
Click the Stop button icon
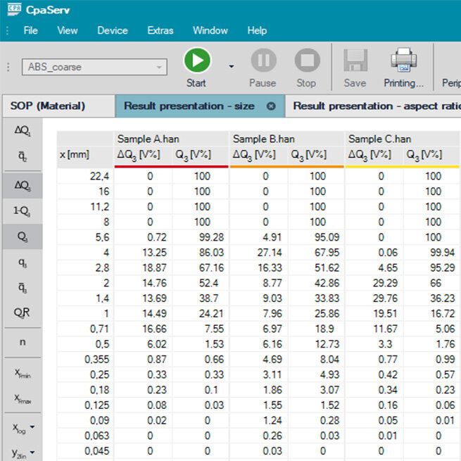pyautogui.click(x=308, y=61)
